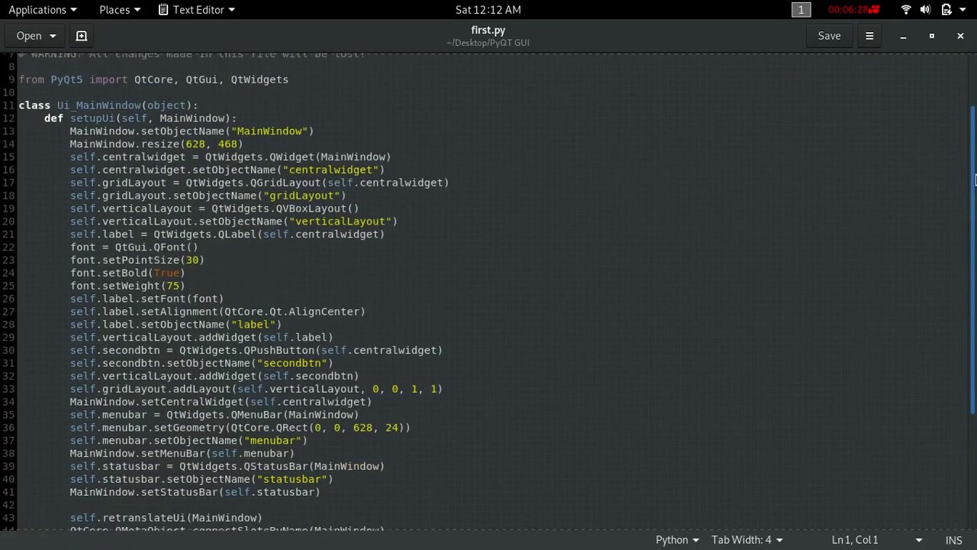Click the Sat 12:12 AM clock

(x=488, y=10)
